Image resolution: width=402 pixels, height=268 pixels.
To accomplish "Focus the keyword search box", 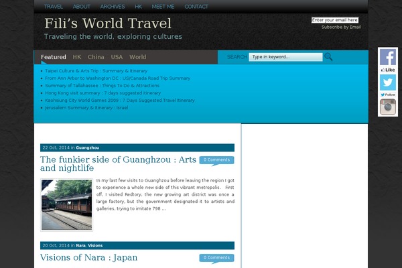I will point(285,57).
